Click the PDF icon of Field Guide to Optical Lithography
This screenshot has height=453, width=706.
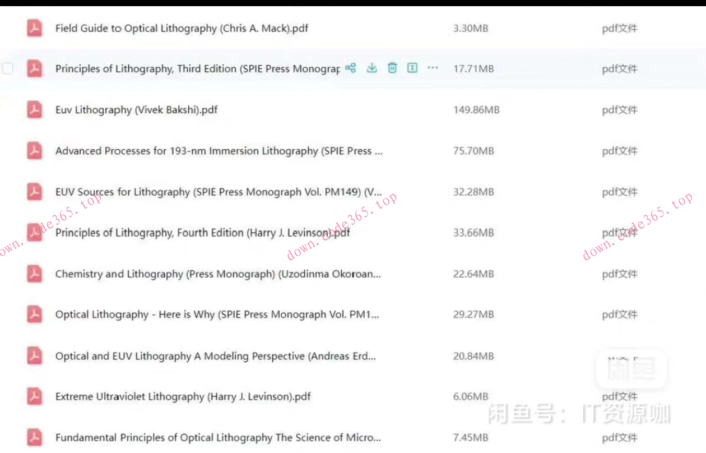click(35, 28)
